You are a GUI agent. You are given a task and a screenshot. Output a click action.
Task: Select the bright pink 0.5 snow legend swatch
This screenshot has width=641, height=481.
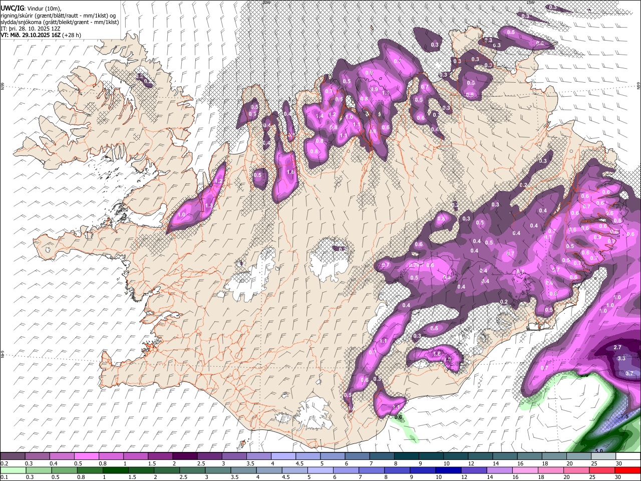pos(86,456)
